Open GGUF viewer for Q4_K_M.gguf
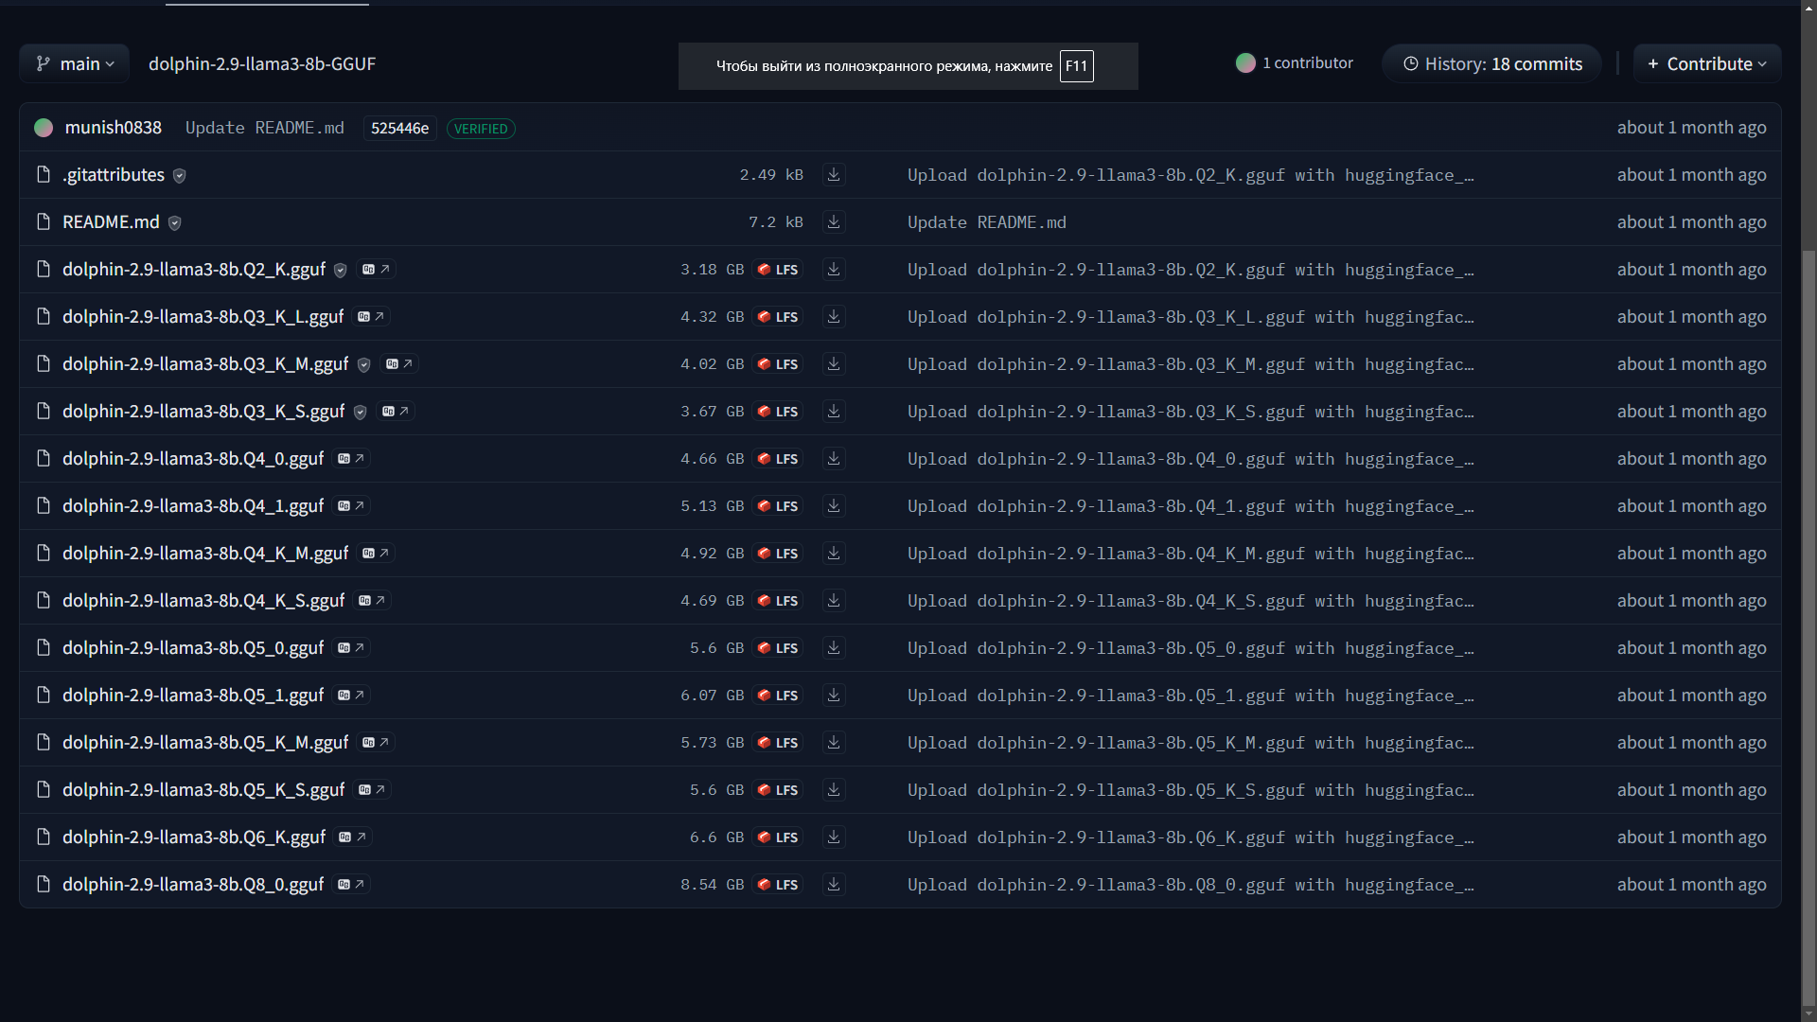The image size is (1817, 1022). click(376, 554)
